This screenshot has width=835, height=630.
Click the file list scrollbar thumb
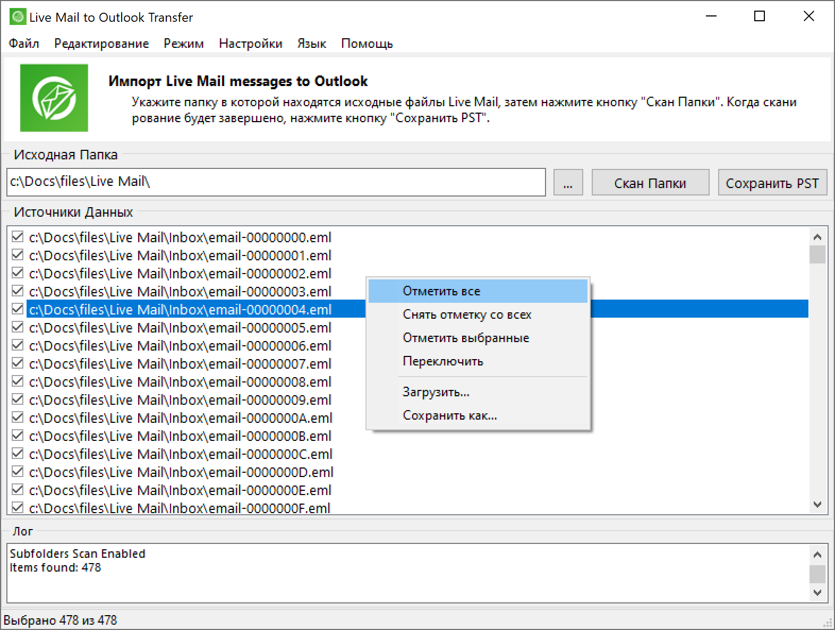pyautogui.click(x=817, y=254)
